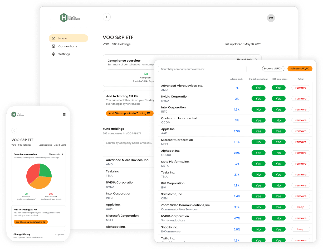The width and height of the screenshot is (323, 249).
Task: Click Apple allocation value 2.5%
Action: coord(237,131)
